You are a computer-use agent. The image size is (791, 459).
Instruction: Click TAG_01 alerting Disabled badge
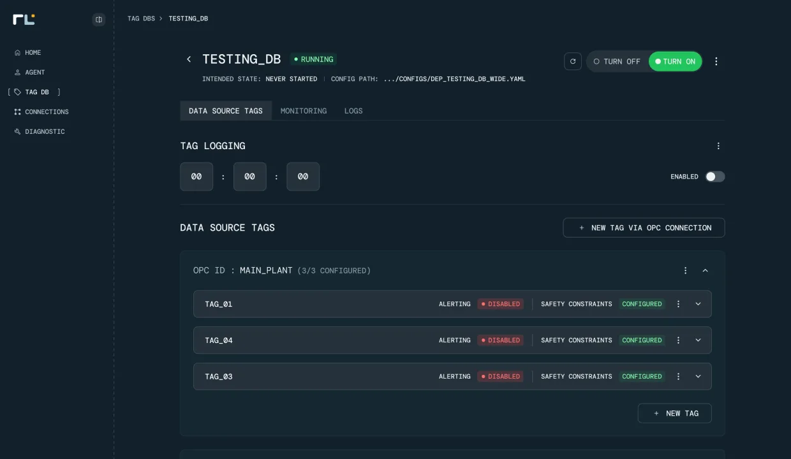(500, 304)
